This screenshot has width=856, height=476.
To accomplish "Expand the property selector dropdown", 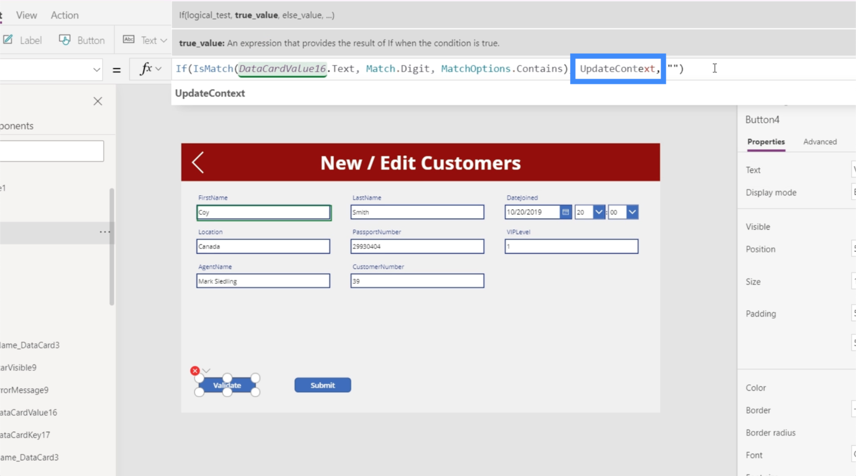I will point(96,70).
